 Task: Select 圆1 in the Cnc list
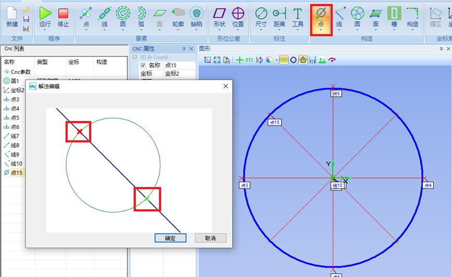(x=15, y=81)
